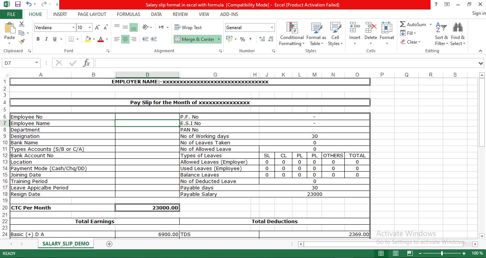Image resolution: width=486 pixels, height=258 pixels.
Task: Click the Wrap Text icon
Action: click(x=188, y=27)
